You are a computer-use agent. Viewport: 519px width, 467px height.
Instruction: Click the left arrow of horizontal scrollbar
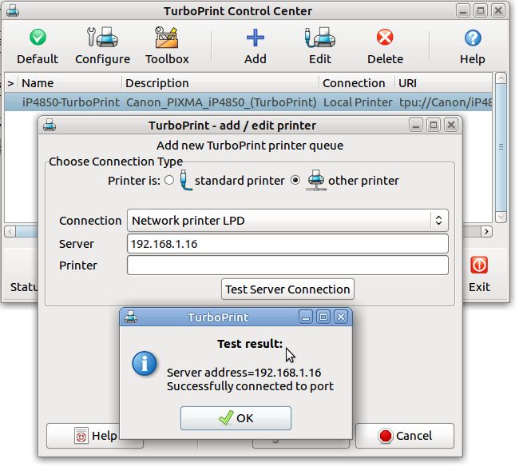coord(10,231)
